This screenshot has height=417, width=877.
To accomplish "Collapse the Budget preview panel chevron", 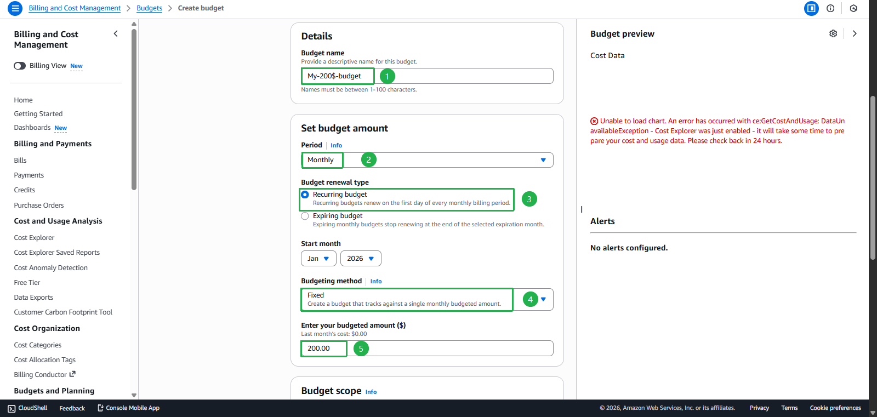I will (854, 33).
